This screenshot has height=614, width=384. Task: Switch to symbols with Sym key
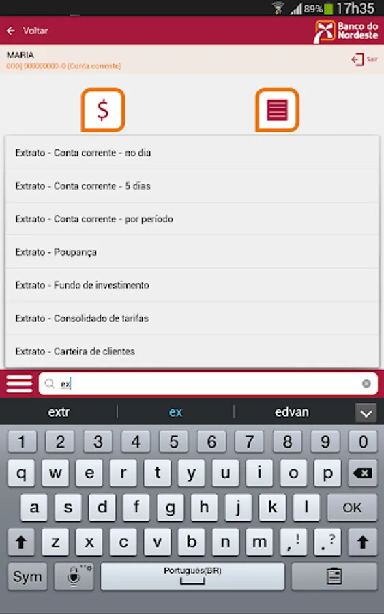point(27,576)
